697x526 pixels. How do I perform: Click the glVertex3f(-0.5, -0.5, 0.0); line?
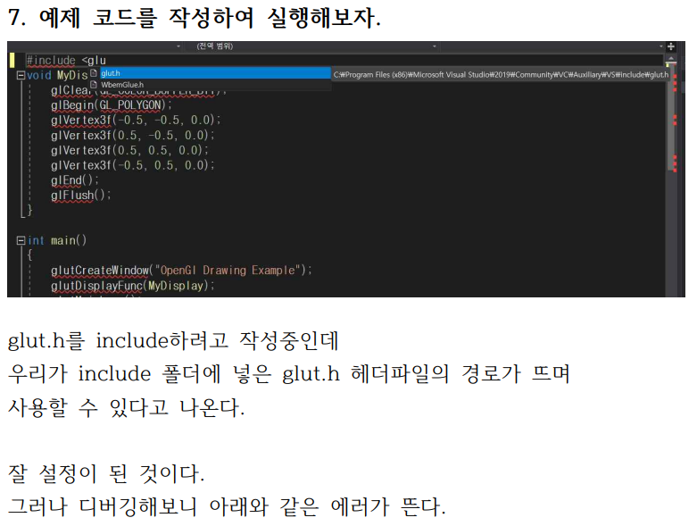pyautogui.click(x=136, y=120)
